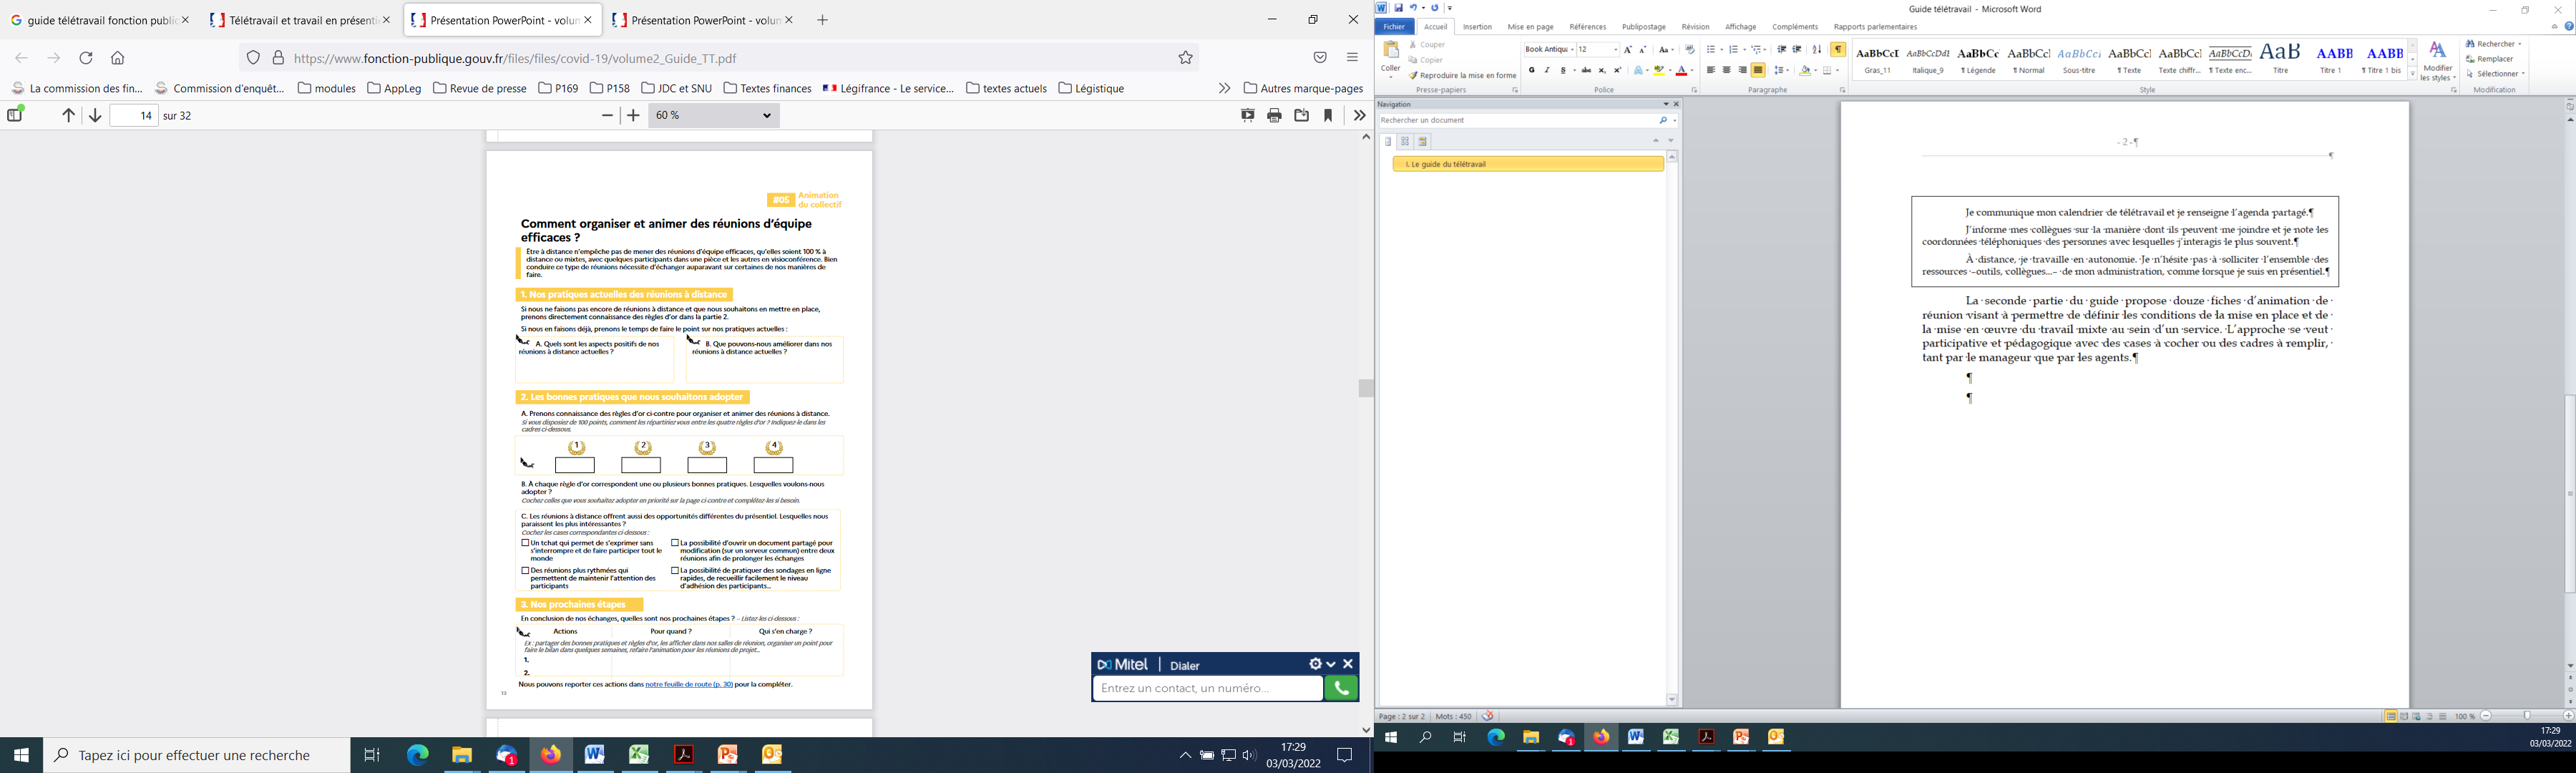Open the PDF zoom level dropdown
2576x773 pixels.
[x=714, y=116]
